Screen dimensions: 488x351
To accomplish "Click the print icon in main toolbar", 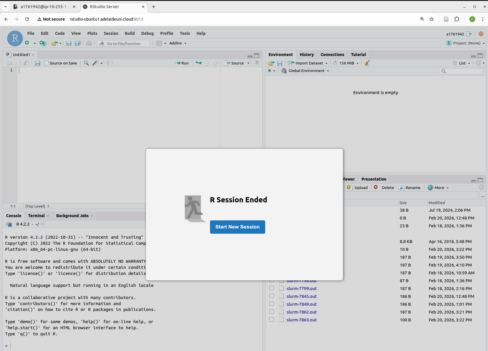I will [x=89, y=43].
